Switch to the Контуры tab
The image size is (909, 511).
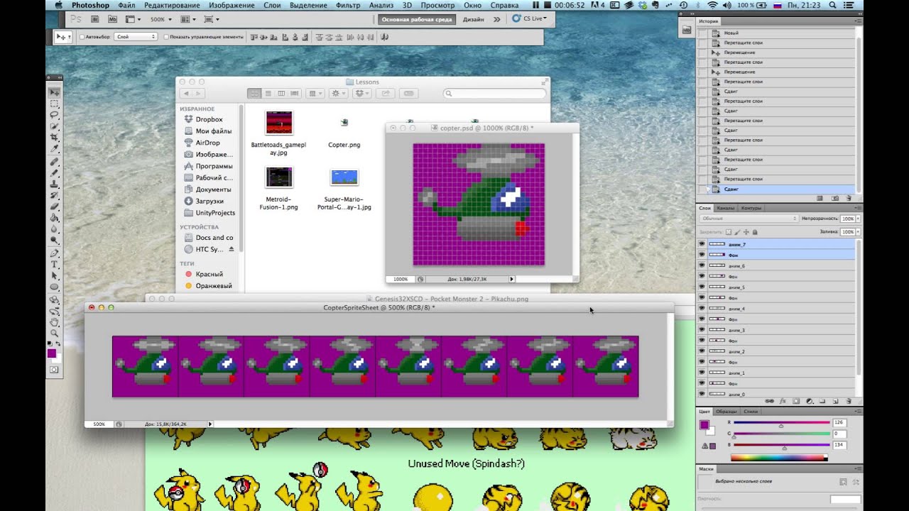click(x=751, y=208)
